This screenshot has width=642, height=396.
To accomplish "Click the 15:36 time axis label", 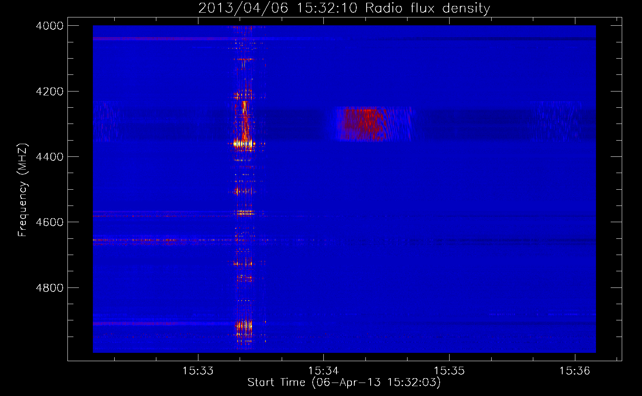I will click(x=575, y=371).
